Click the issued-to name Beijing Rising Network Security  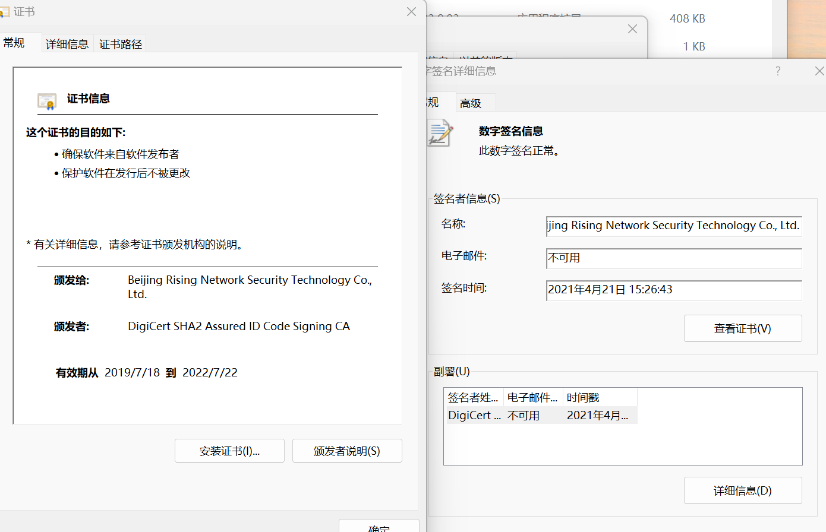point(250,287)
